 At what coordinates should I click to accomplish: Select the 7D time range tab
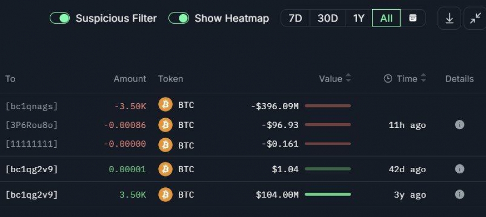295,18
